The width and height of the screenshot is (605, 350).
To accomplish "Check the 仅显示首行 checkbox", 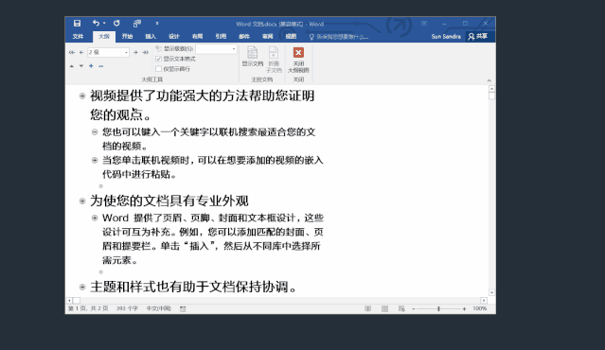I will point(158,69).
